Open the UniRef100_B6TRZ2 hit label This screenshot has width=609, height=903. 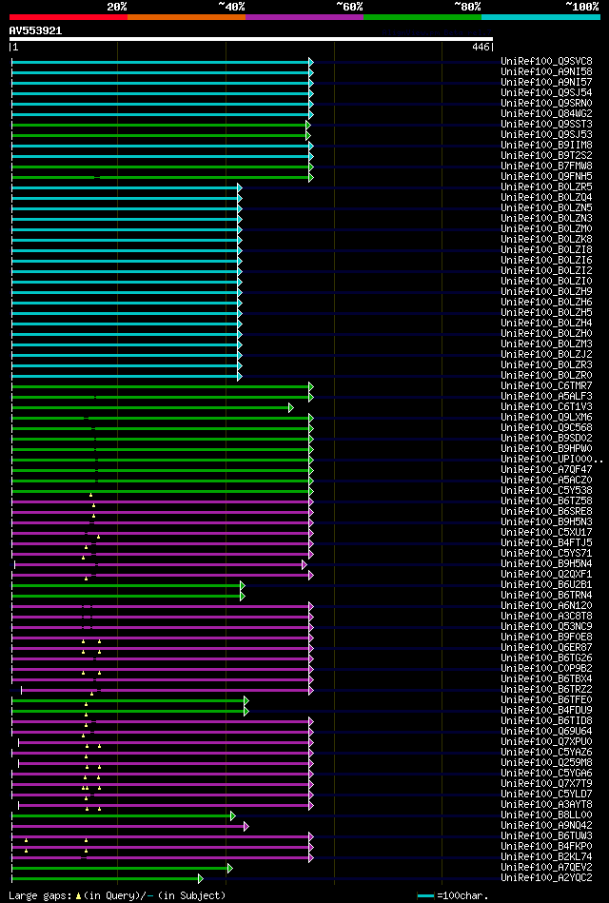pos(547,689)
